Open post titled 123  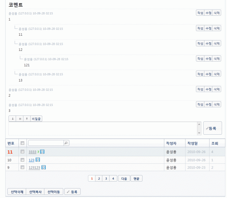31,160
